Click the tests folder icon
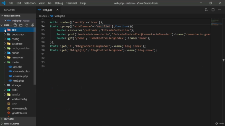This screenshot has height=126, width=225. click(x=9, y=90)
